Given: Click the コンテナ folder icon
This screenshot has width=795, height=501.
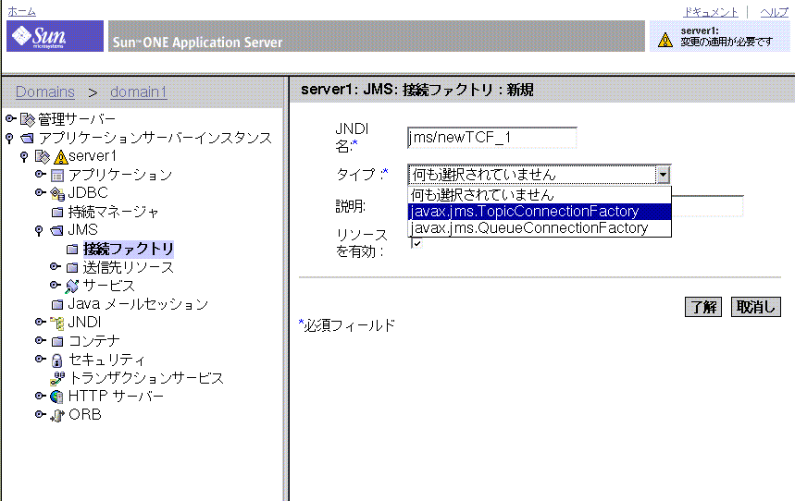Looking at the screenshot, I should click(57, 341).
